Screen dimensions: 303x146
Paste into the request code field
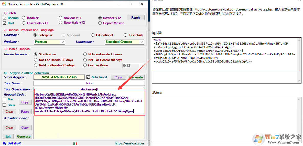tap(25, 112)
